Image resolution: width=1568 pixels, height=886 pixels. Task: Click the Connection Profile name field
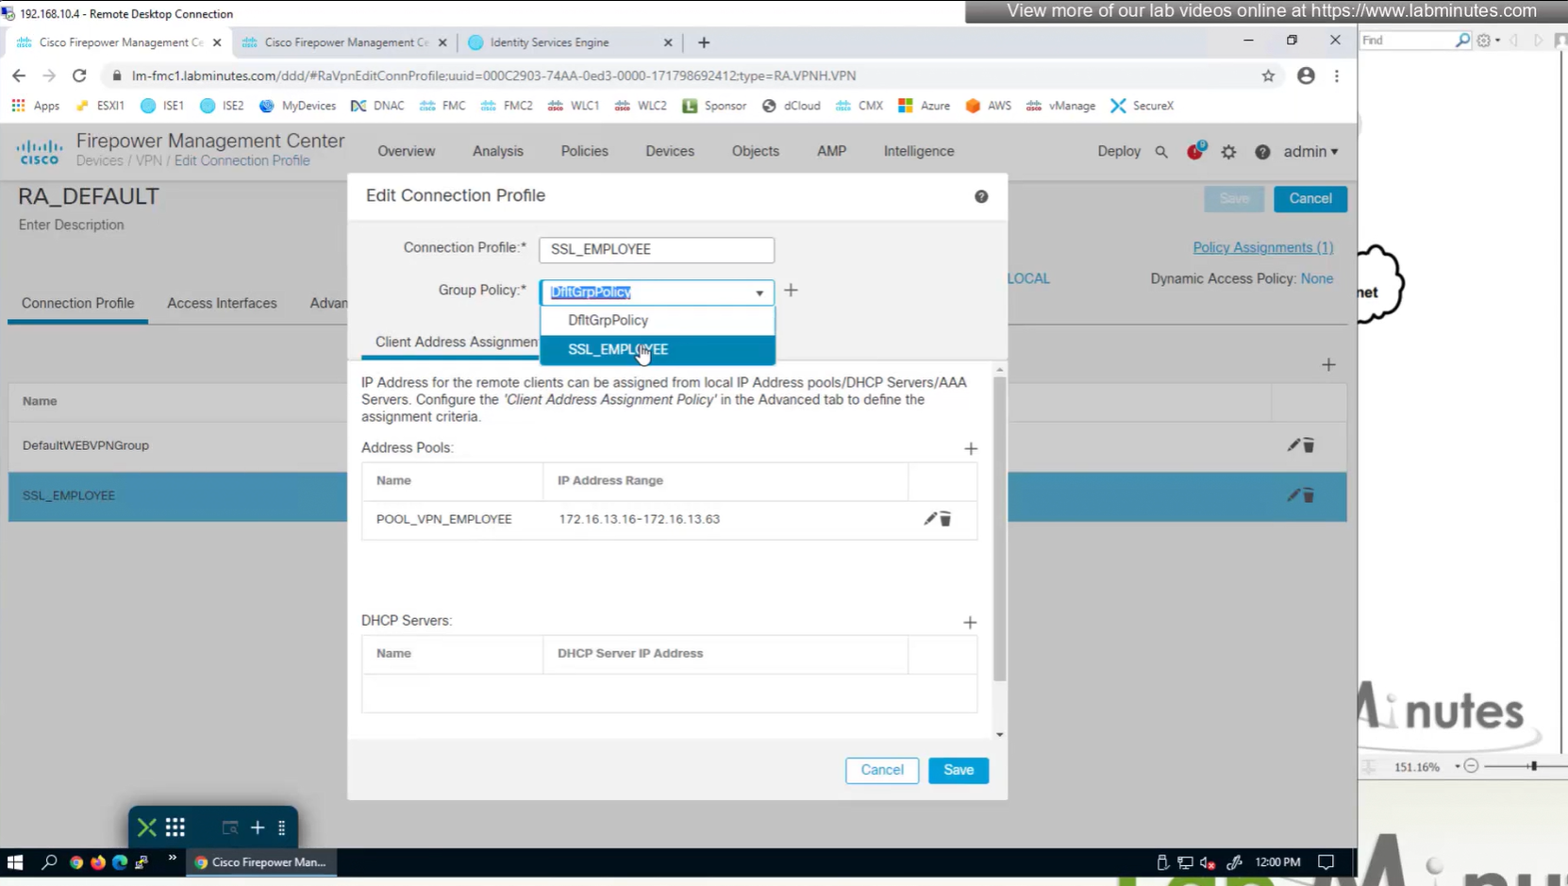656,250
